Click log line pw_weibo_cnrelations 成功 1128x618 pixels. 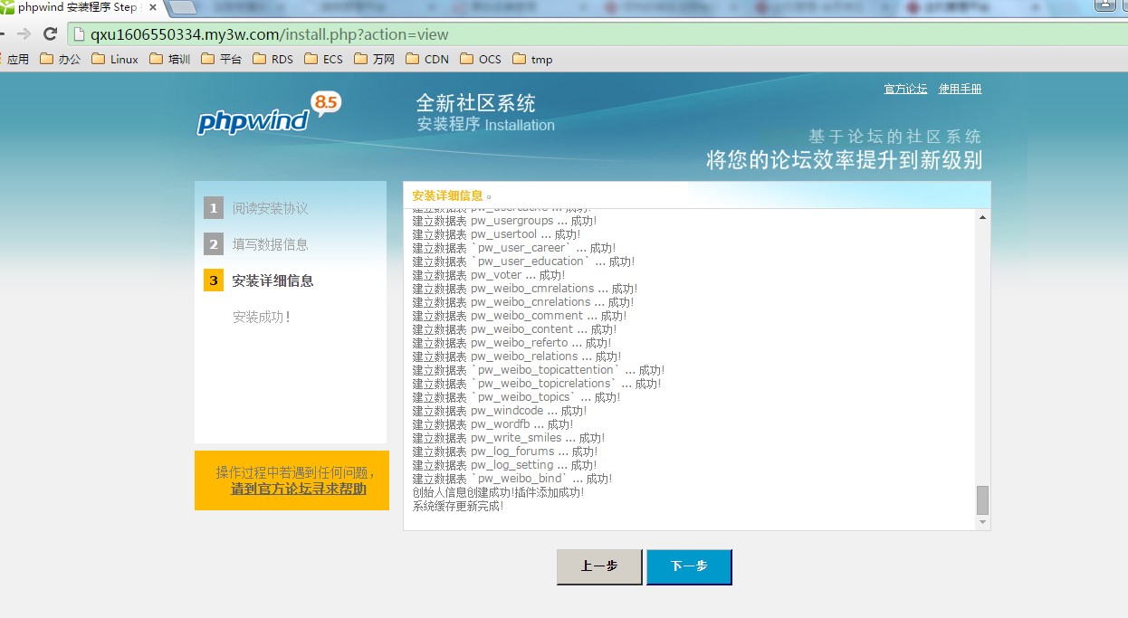point(522,302)
